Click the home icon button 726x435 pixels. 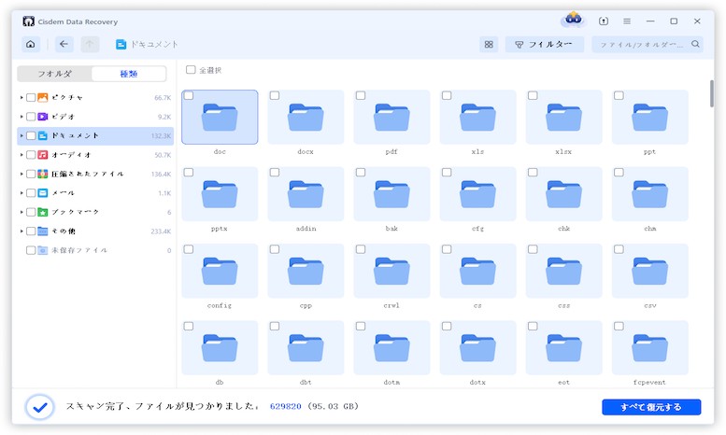31,44
